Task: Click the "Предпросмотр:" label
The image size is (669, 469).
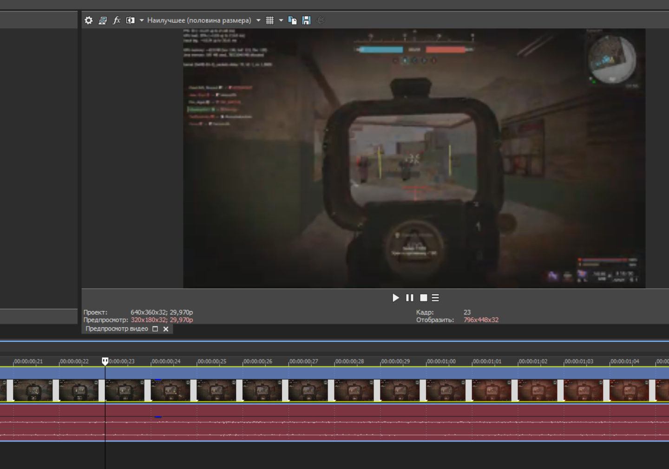Action: tap(105, 320)
